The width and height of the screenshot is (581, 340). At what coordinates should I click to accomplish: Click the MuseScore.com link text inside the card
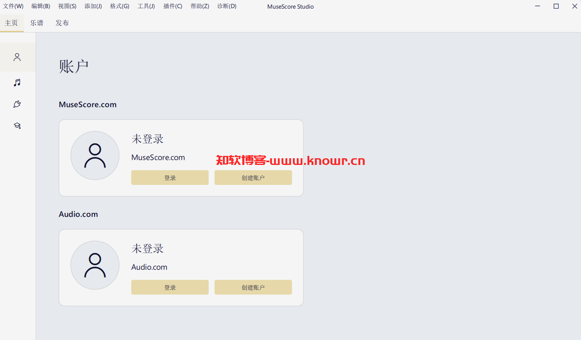coord(158,157)
